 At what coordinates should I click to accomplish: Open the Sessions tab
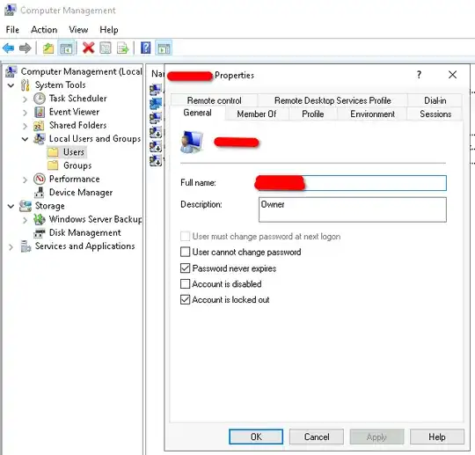[x=435, y=114]
